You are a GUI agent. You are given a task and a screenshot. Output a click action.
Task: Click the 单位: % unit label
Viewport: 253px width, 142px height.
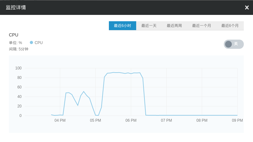click(16, 42)
